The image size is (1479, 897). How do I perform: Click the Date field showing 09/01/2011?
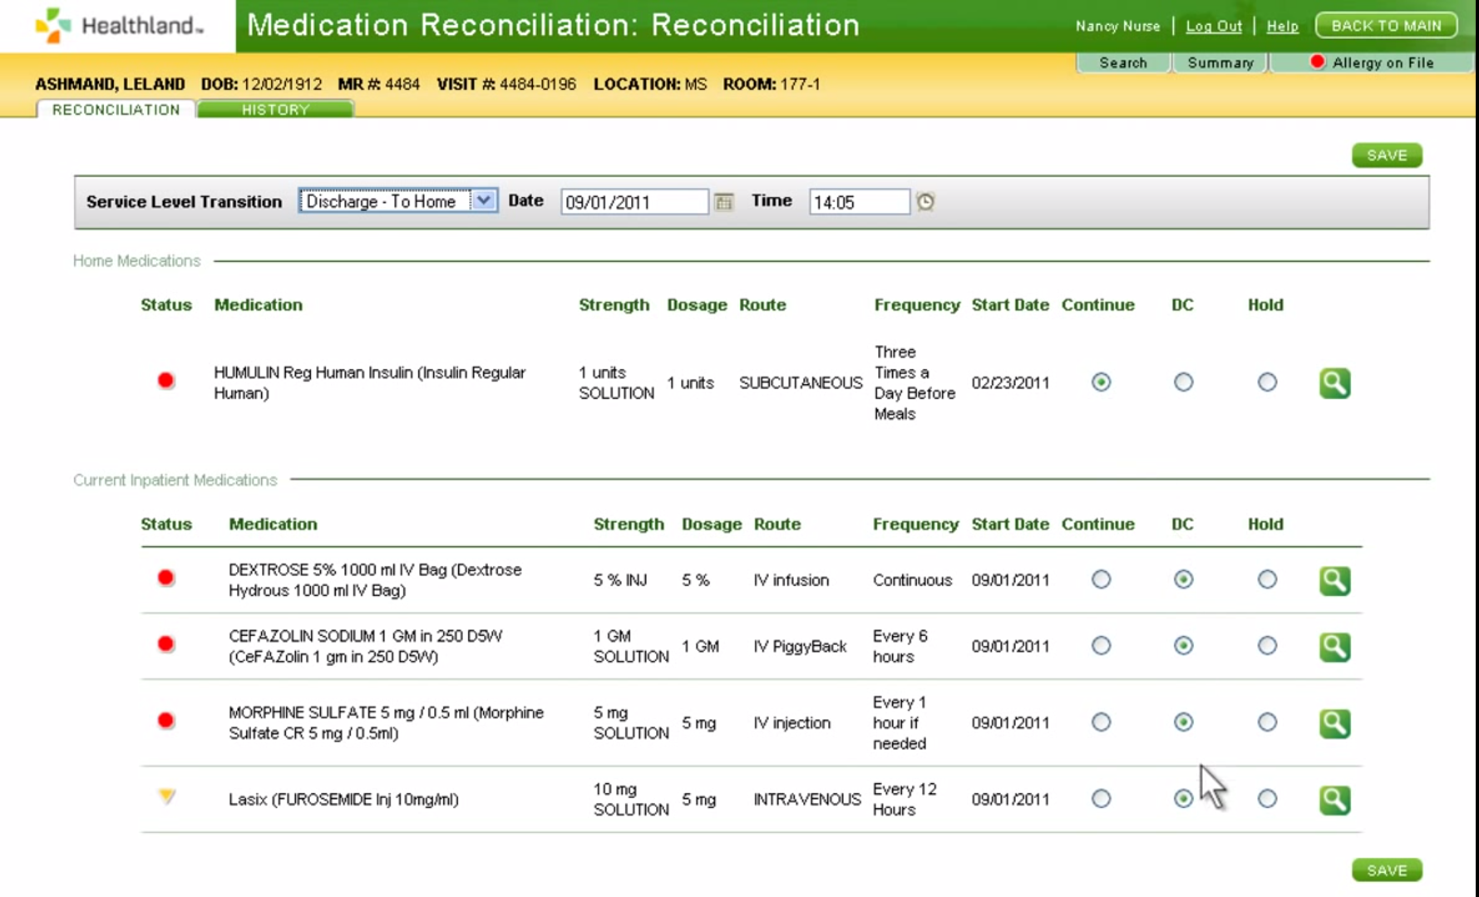point(634,202)
